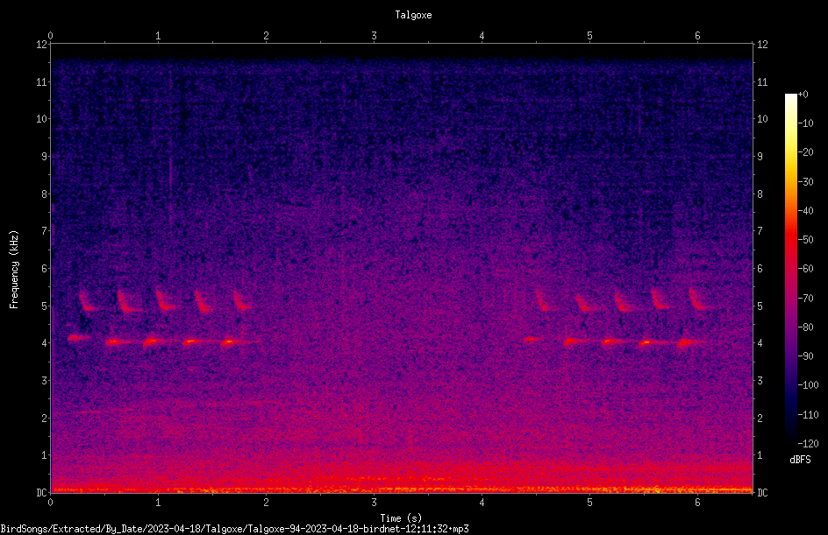
Task: Click the DC label on the left axis
Action: click(x=42, y=493)
